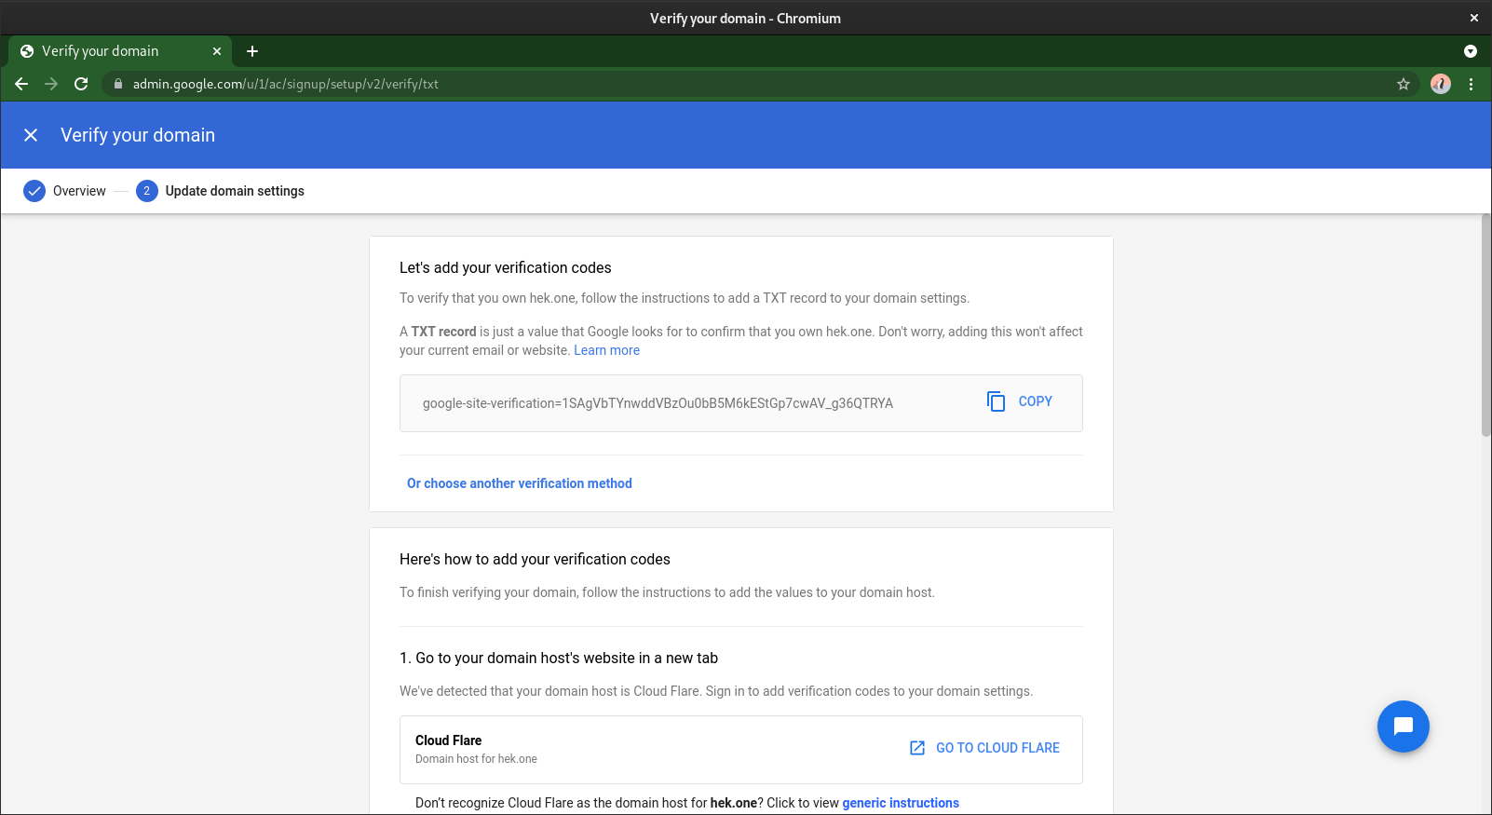Open the generic instructions link
1492x815 pixels.
901,803
